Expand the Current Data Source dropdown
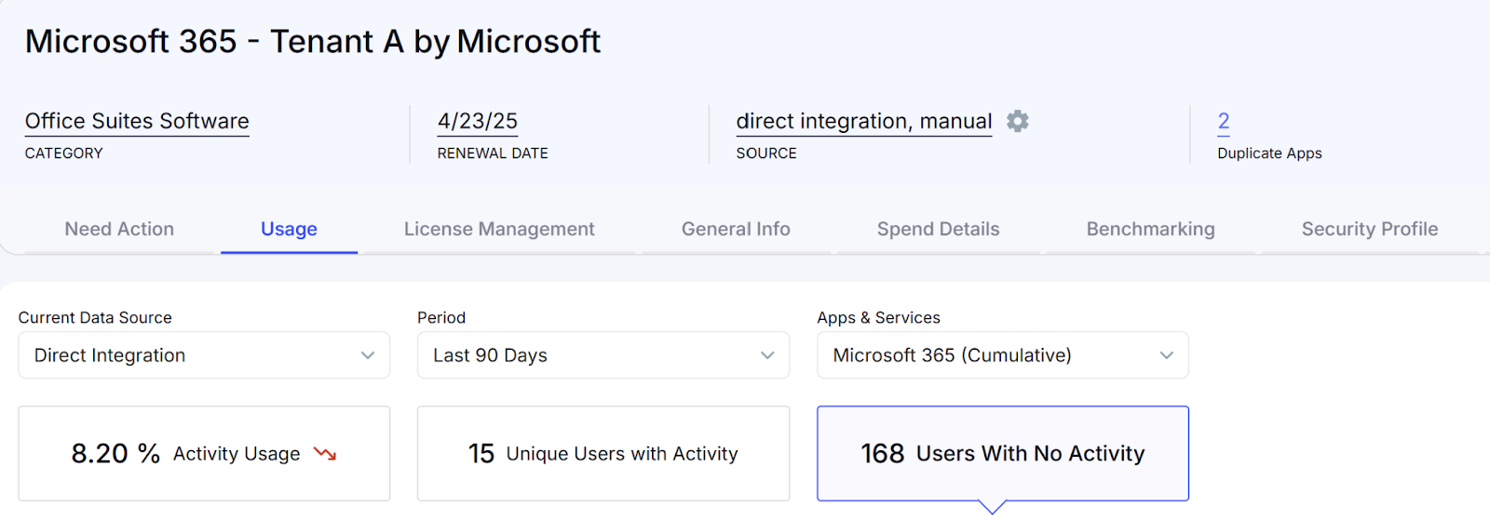 point(204,355)
